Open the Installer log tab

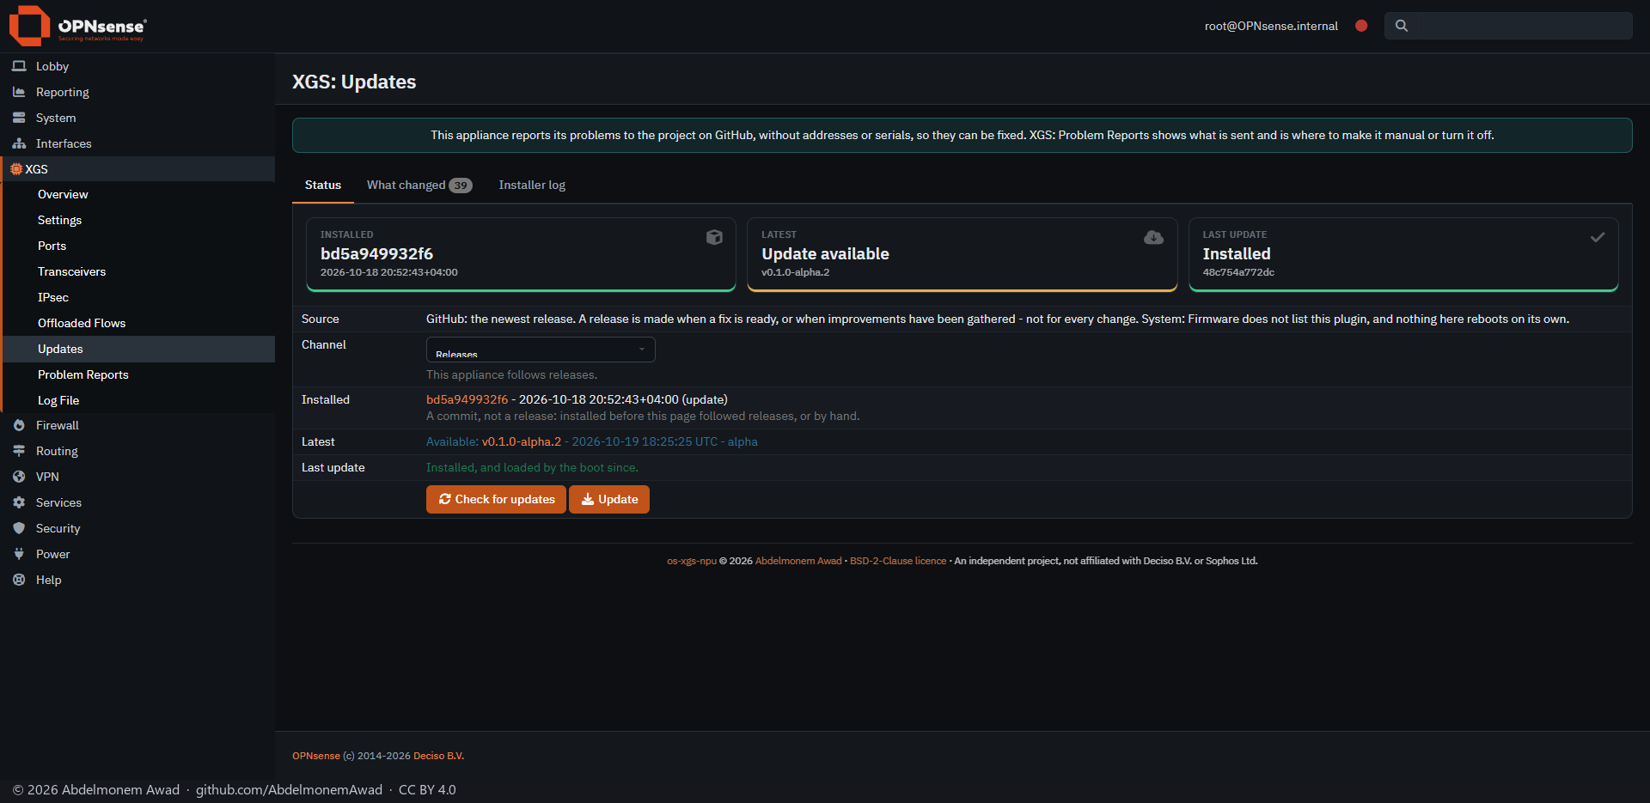[x=532, y=185]
